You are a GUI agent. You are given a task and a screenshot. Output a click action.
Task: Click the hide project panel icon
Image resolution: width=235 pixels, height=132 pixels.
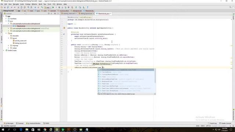(x=58, y=14)
